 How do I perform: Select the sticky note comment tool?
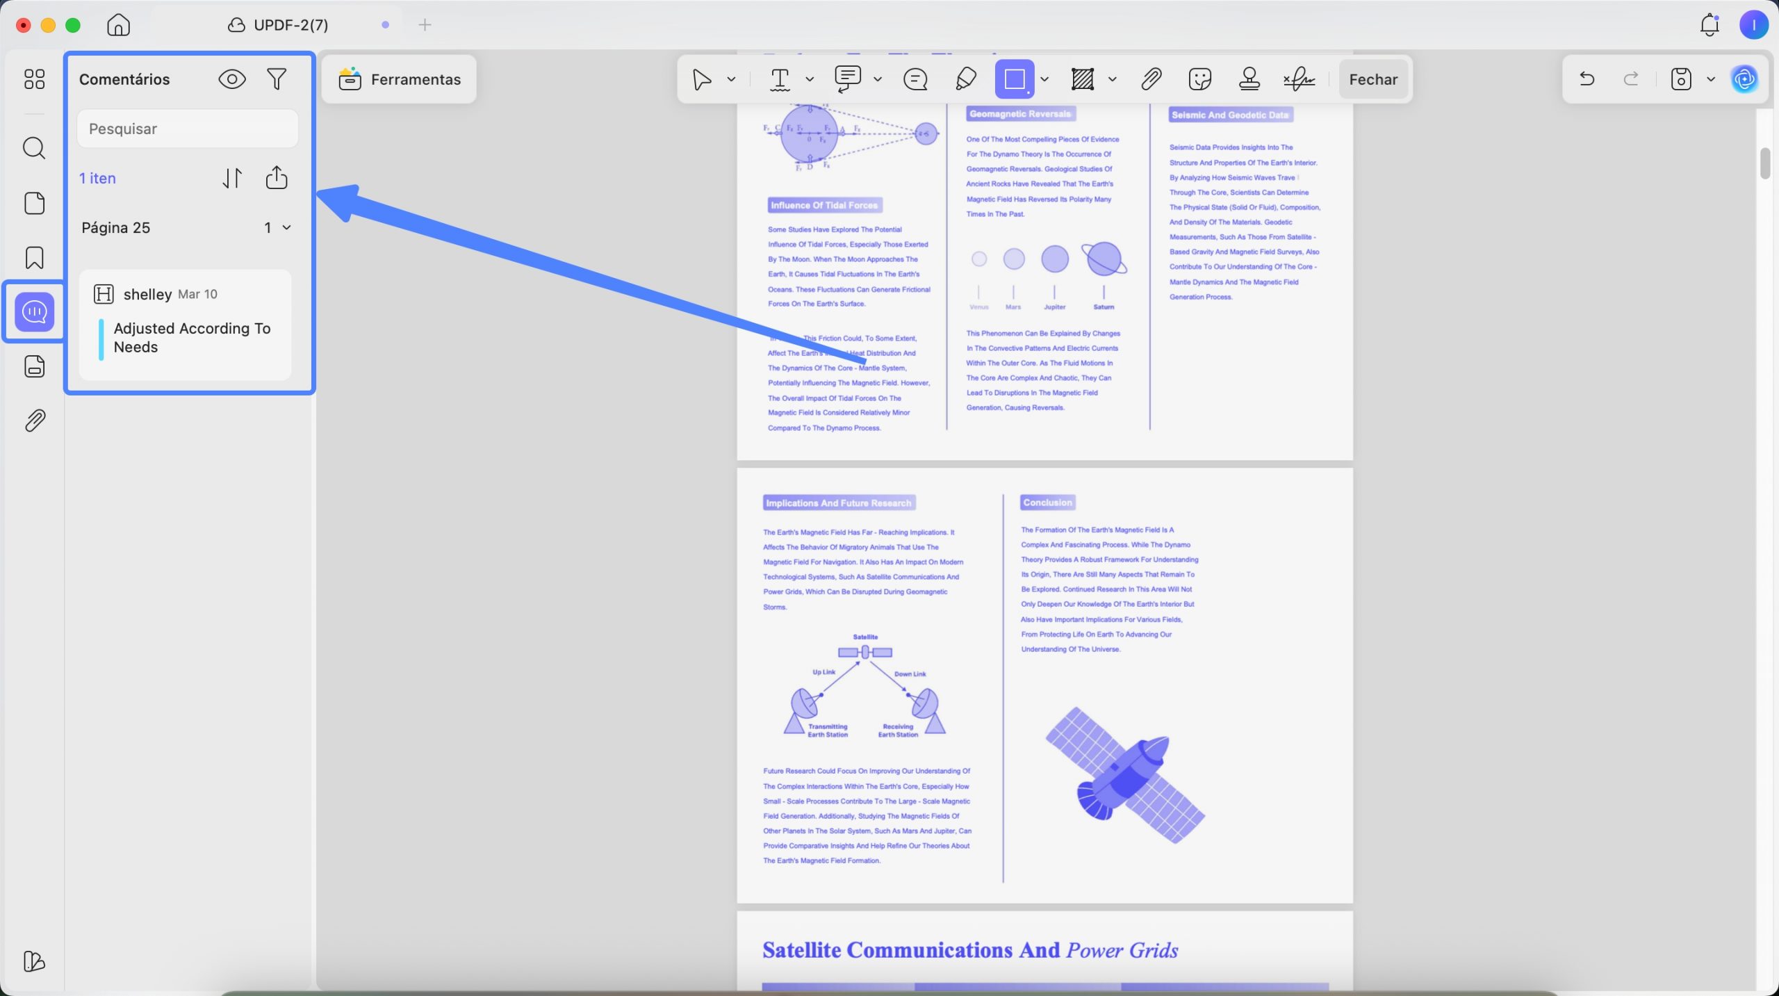click(x=915, y=79)
